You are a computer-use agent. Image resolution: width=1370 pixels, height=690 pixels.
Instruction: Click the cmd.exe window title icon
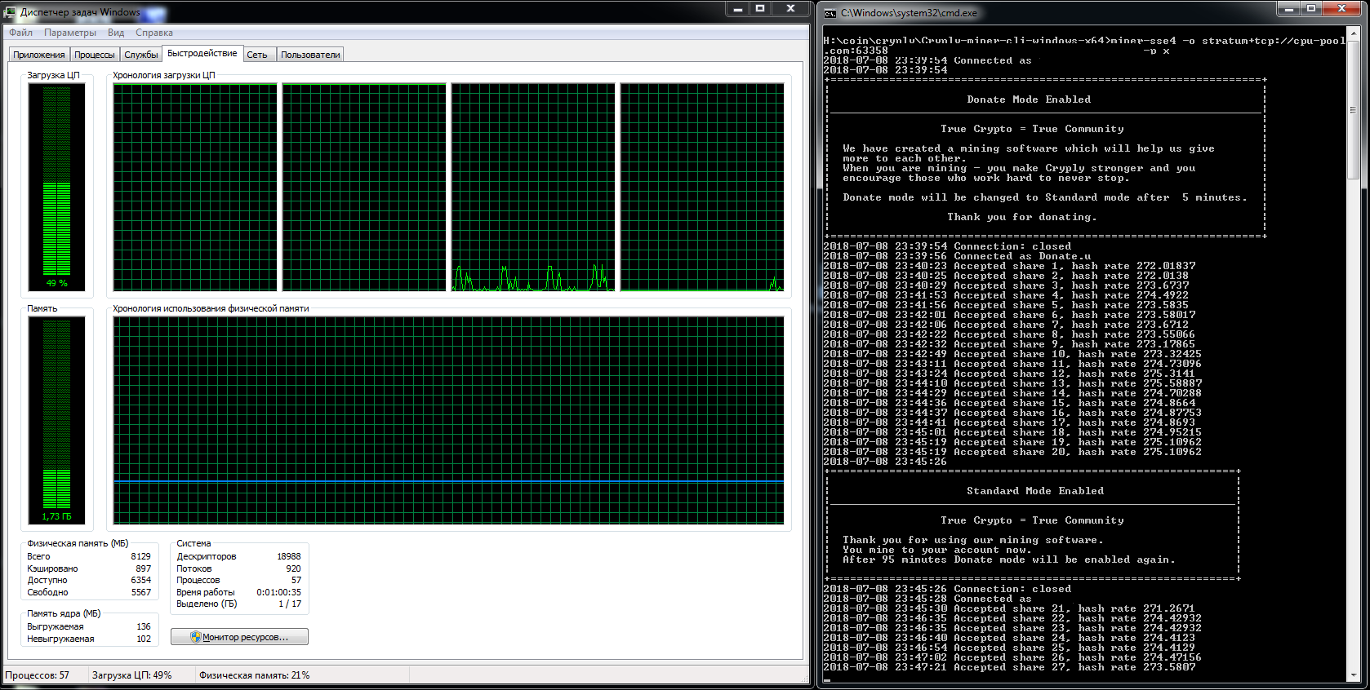[x=830, y=13]
